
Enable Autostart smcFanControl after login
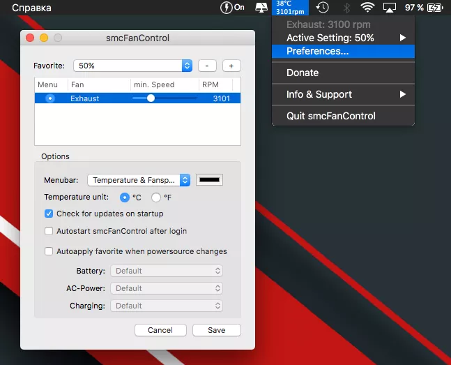pos(49,231)
